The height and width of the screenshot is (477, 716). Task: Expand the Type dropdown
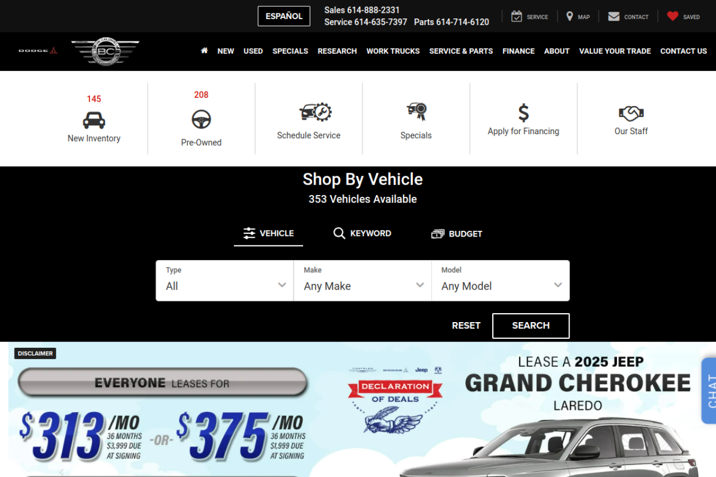pyautogui.click(x=224, y=281)
